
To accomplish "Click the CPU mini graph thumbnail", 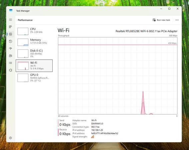I will [x=23, y=31].
